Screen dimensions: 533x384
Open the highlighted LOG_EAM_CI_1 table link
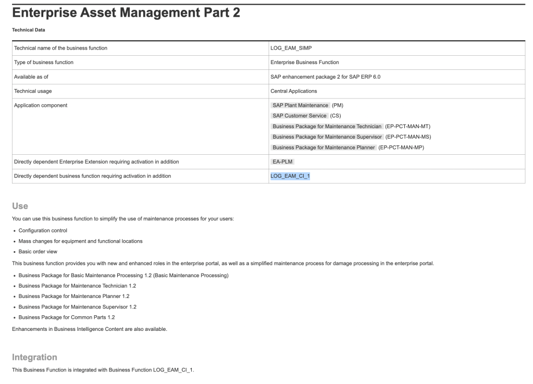coord(290,176)
